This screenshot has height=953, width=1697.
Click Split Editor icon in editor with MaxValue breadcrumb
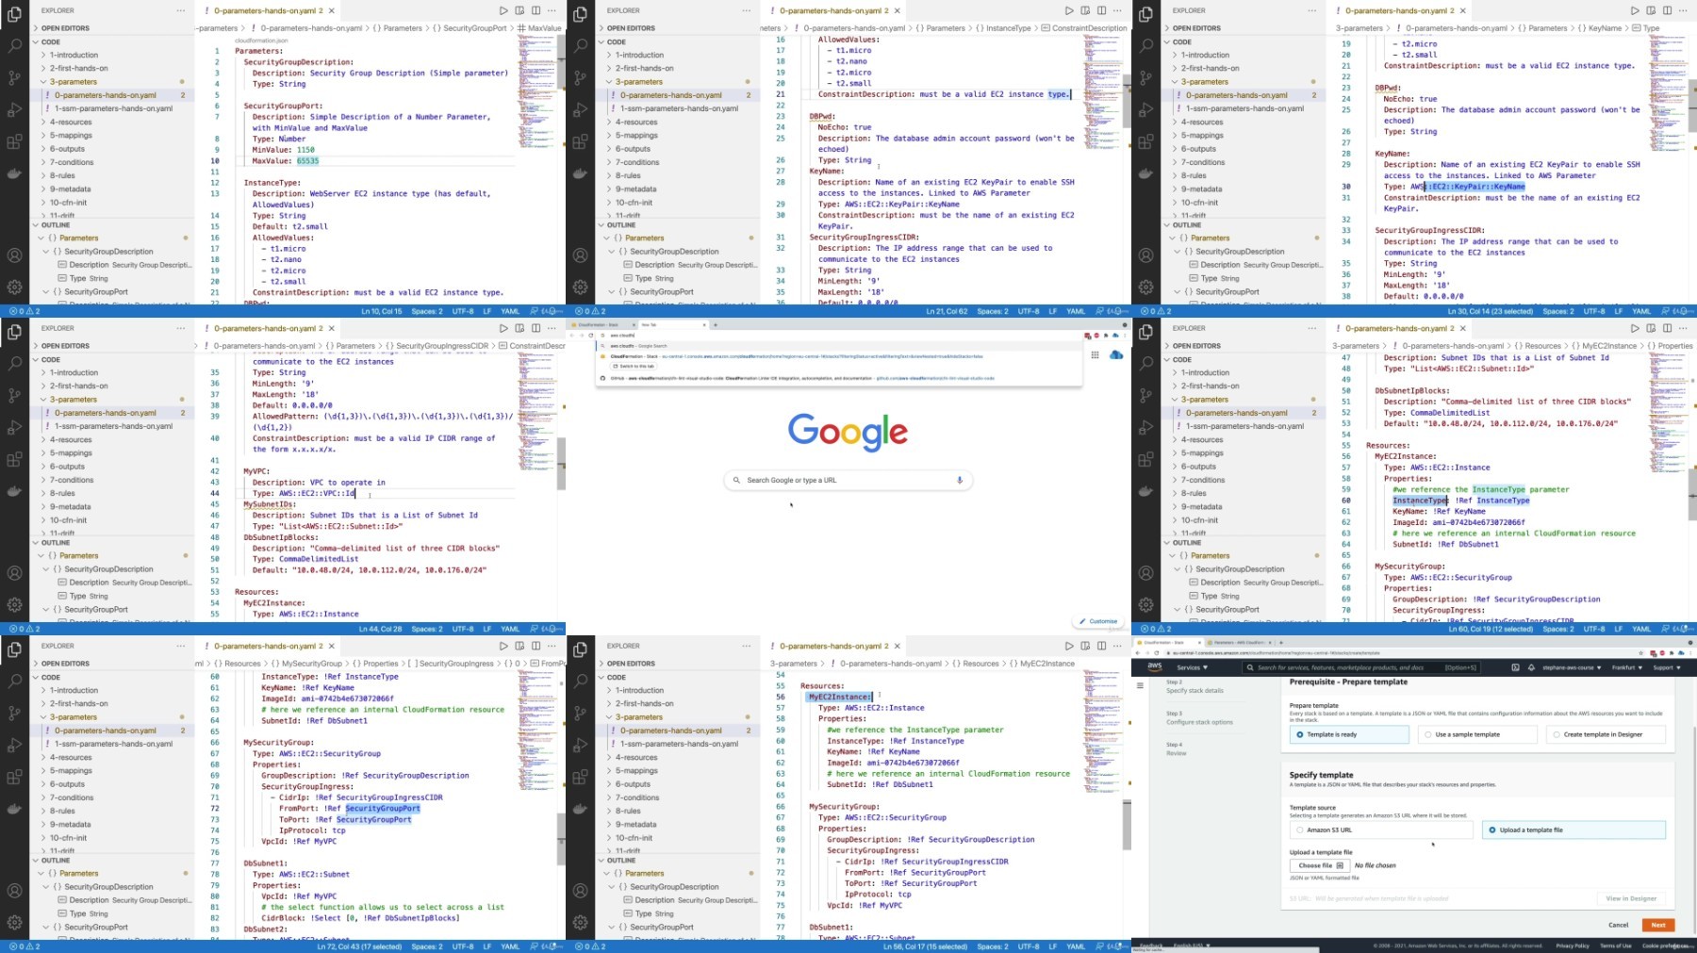(535, 10)
